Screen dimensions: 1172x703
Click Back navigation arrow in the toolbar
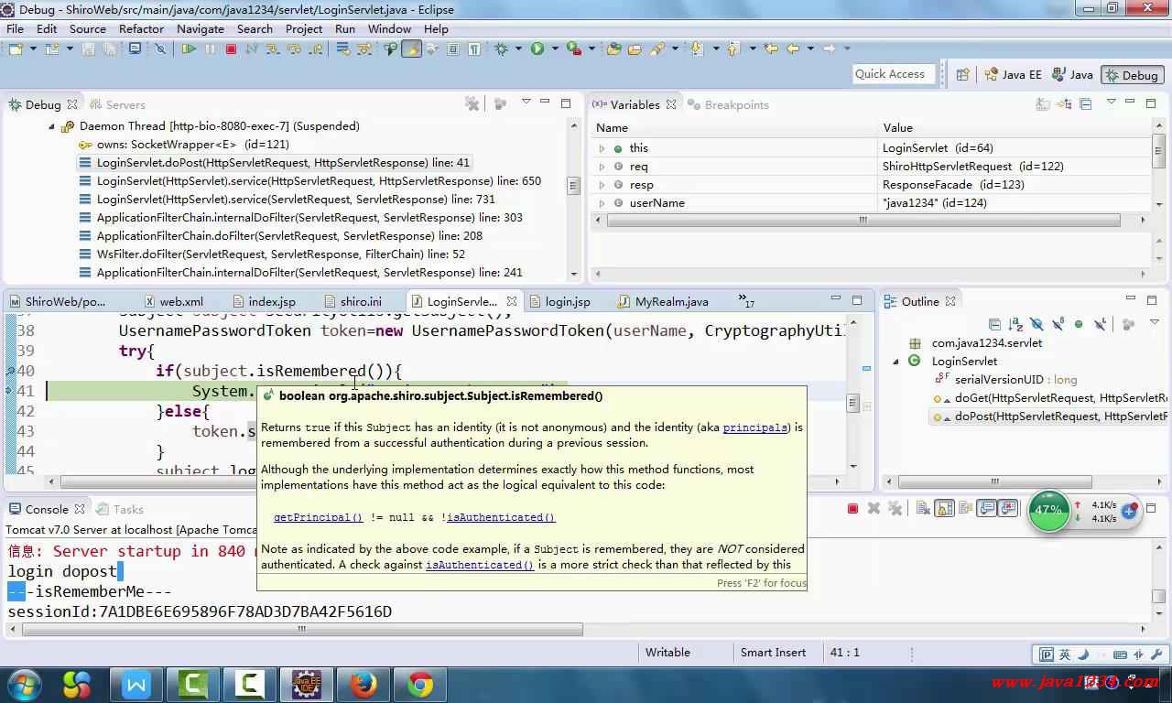tap(793, 49)
